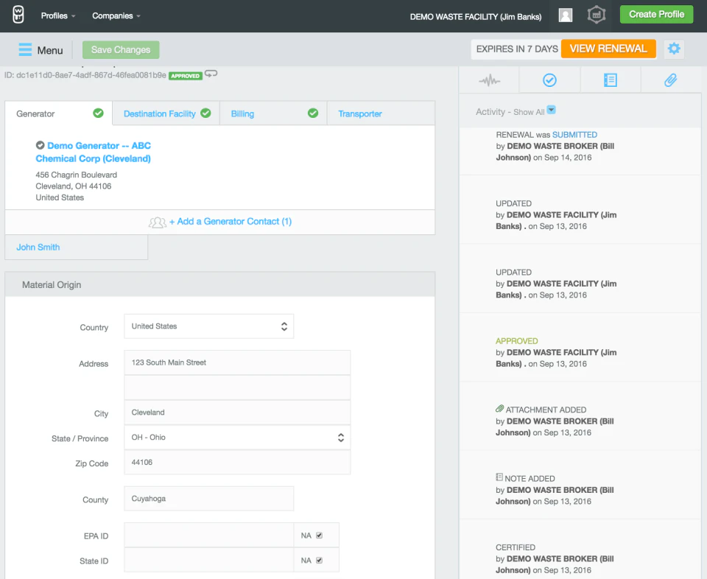Viewport: 707px width, 579px height.
Task: Open the notes panel icon
Action: [x=610, y=80]
